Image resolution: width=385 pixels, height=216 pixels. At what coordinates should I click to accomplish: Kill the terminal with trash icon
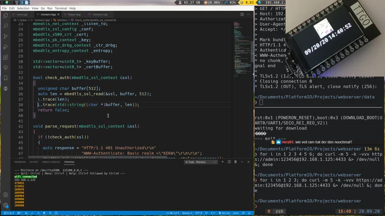(x=236, y=162)
